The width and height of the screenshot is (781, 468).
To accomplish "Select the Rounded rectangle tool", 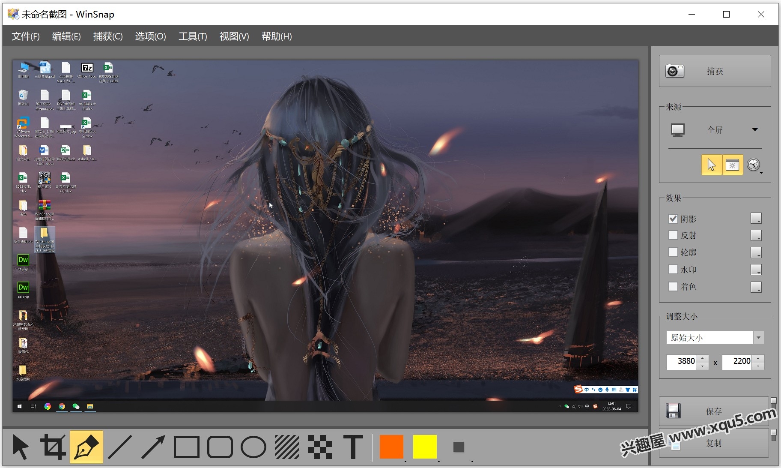I will 220,447.
